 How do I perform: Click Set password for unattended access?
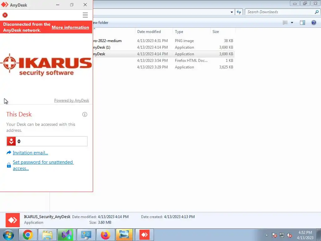click(x=43, y=165)
